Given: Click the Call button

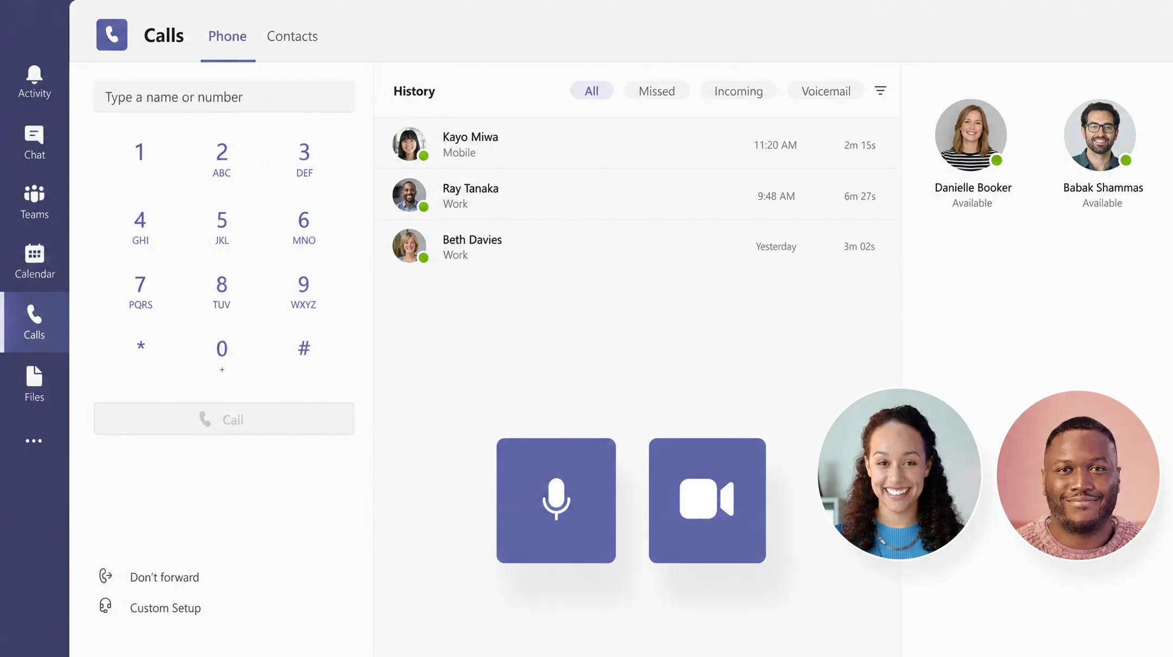Looking at the screenshot, I should click(x=224, y=419).
